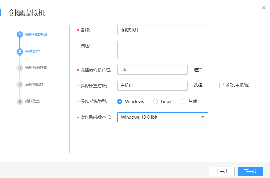Click the dropdown arrow beside Windows 10 64bit
Image resolution: width=270 pixels, height=178 pixels.
[x=203, y=117]
